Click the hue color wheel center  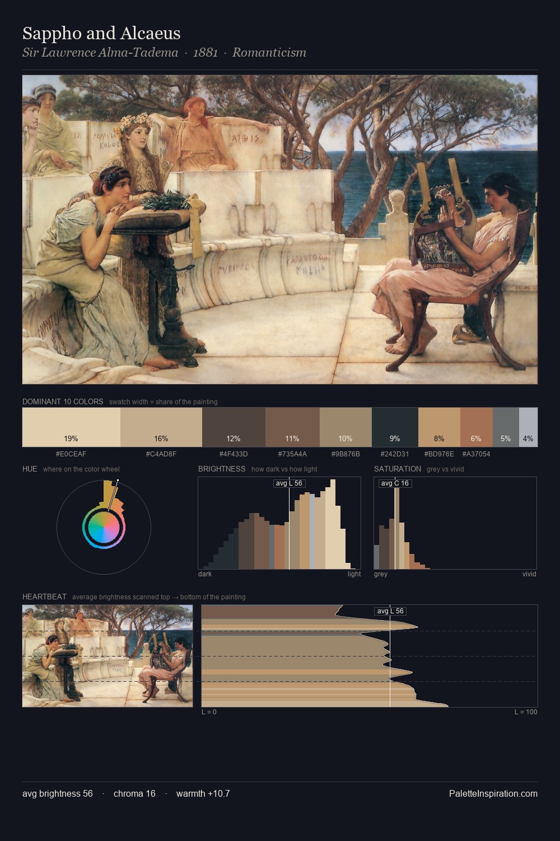[104, 527]
